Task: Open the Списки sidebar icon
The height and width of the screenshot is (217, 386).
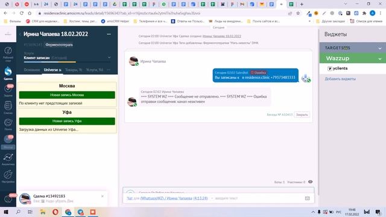Action: pos(8,107)
